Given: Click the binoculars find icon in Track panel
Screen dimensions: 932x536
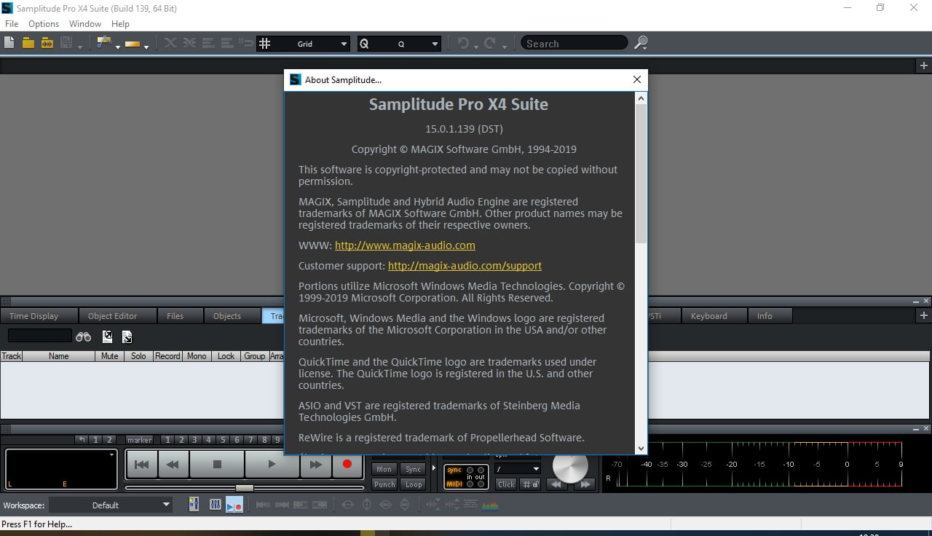Looking at the screenshot, I should pos(84,336).
